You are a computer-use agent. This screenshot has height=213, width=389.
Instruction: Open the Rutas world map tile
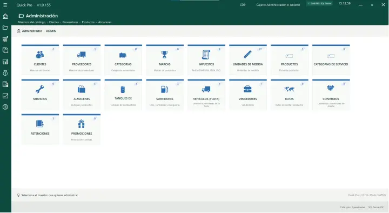[289, 95]
